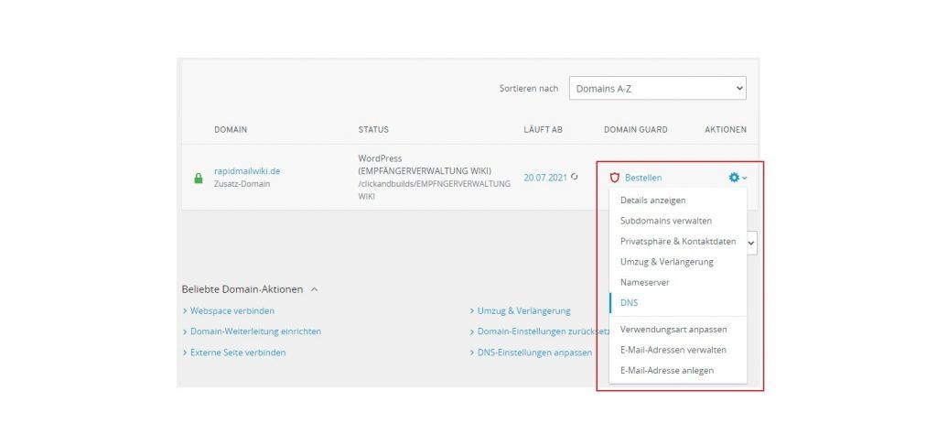The height and width of the screenshot is (445, 937).
Task: Open the Domains A-Z sort dropdown
Action: point(657,88)
